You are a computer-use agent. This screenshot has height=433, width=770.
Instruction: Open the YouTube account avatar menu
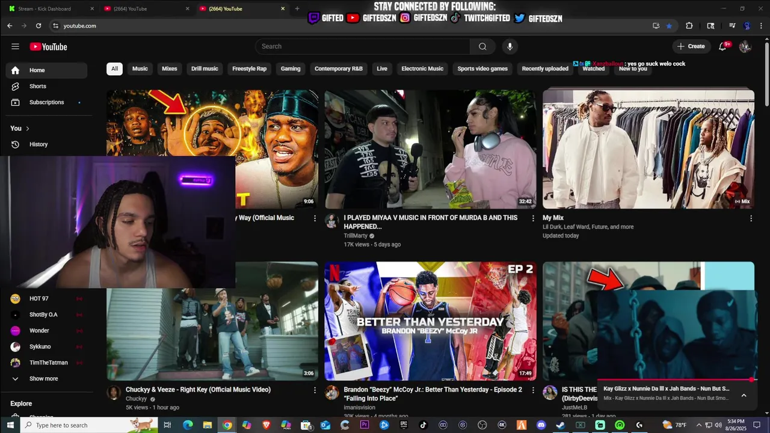click(745, 46)
